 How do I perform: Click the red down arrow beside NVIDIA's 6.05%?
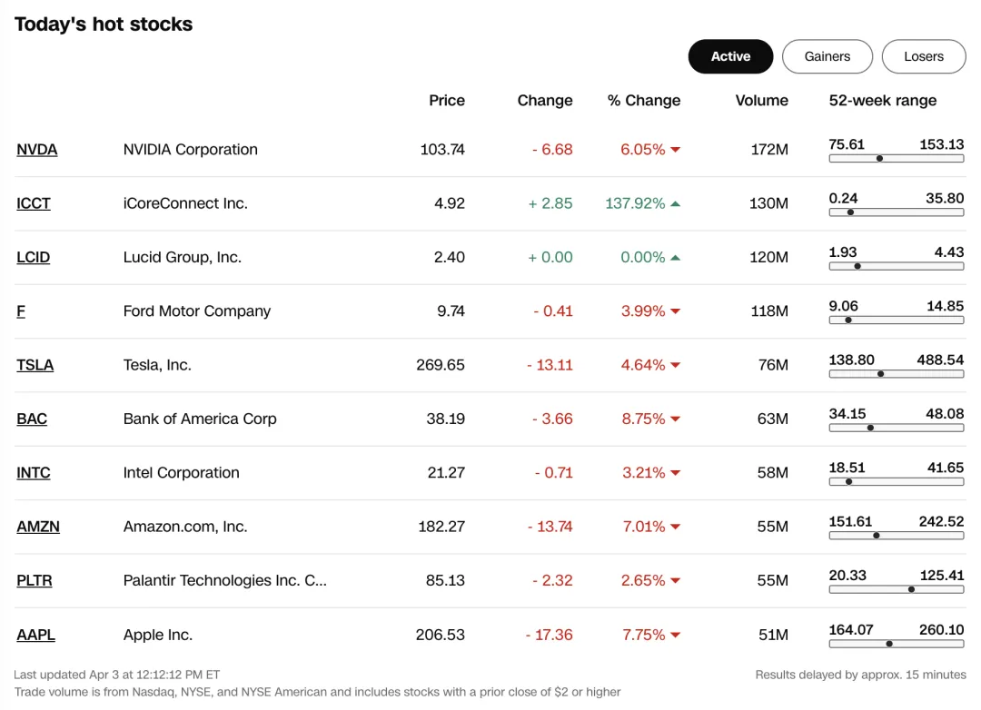point(675,150)
